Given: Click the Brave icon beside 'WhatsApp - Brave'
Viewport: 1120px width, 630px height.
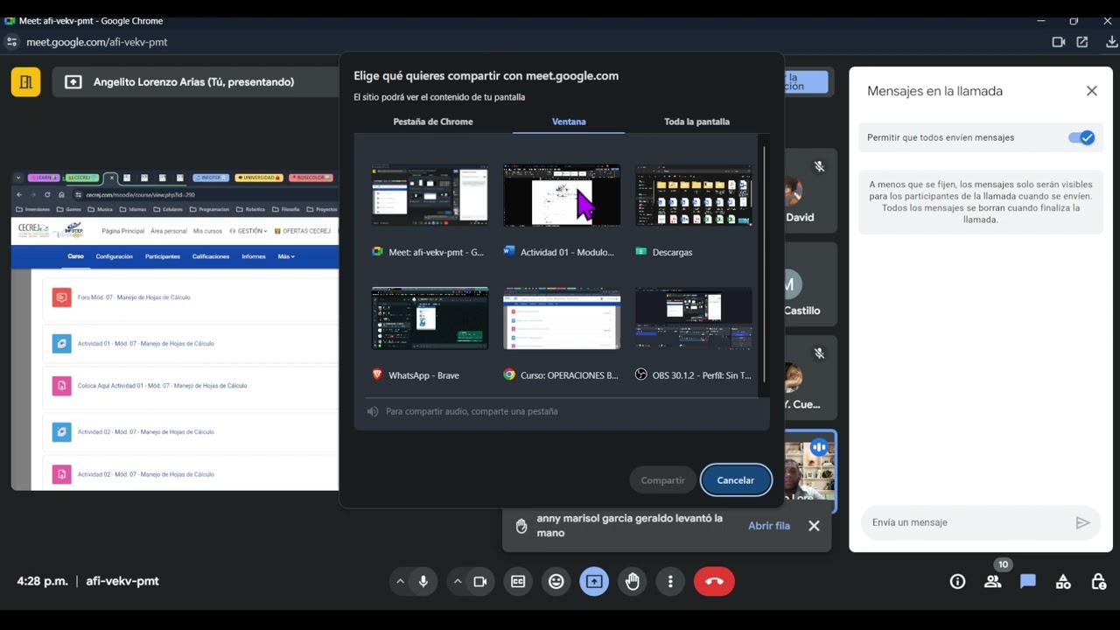Looking at the screenshot, I should [377, 374].
